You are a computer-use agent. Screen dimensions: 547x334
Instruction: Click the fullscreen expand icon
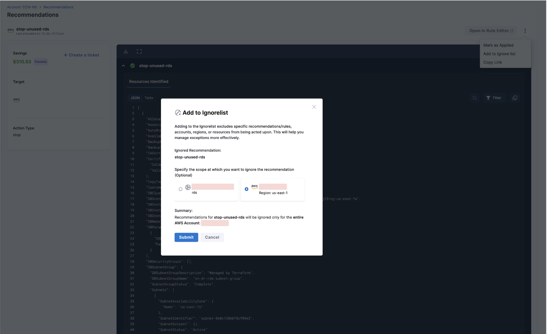[x=139, y=51]
